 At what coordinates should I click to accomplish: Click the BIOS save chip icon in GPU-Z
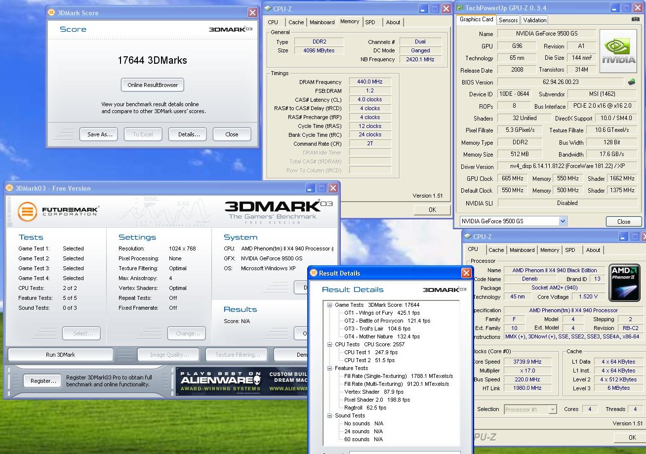coord(631,82)
